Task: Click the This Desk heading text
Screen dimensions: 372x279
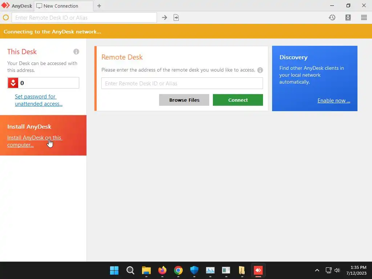Action: point(22,52)
